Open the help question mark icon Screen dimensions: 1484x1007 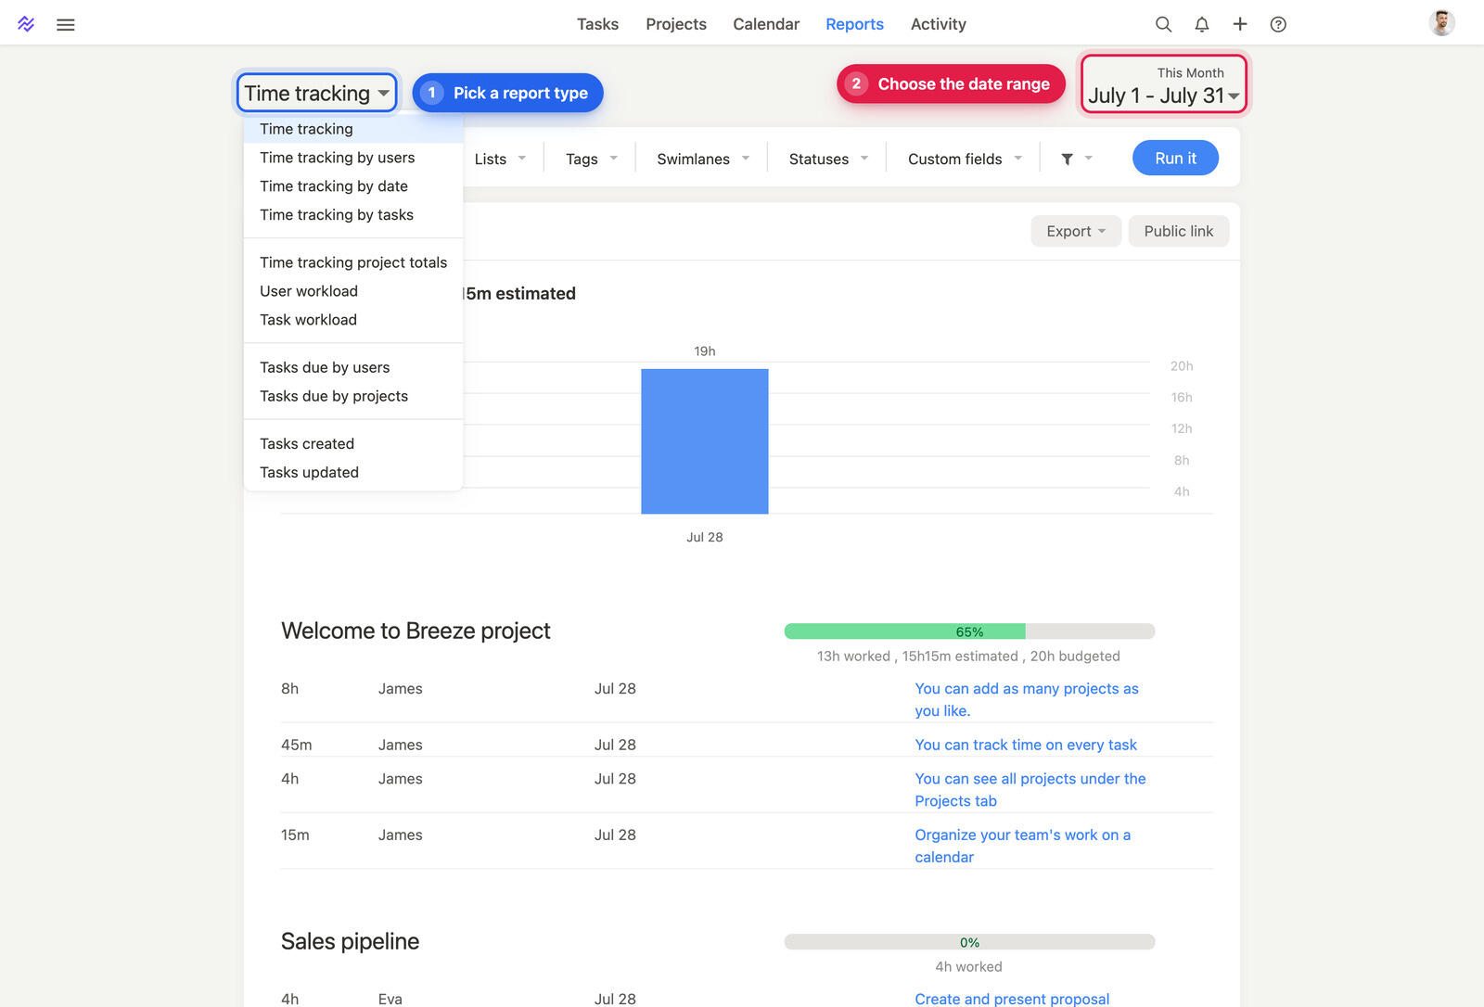pyautogui.click(x=1278, y=24)
